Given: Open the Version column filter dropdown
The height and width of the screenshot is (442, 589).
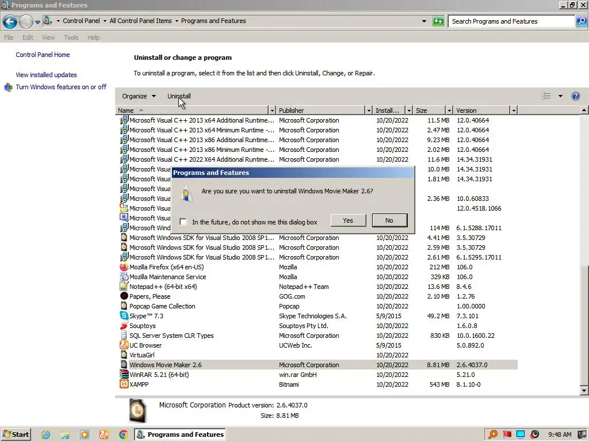Looking at the screenshot, I should point(514,110).
